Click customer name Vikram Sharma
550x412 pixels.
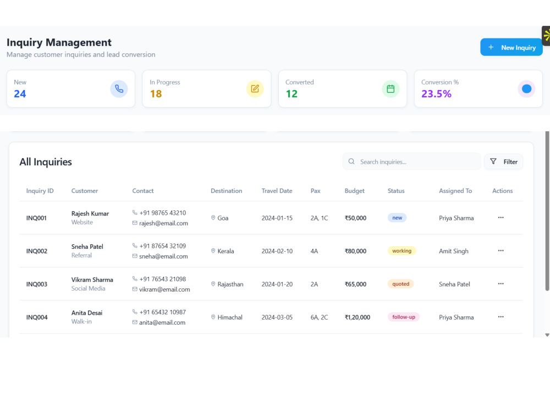(x=92, y=280)
